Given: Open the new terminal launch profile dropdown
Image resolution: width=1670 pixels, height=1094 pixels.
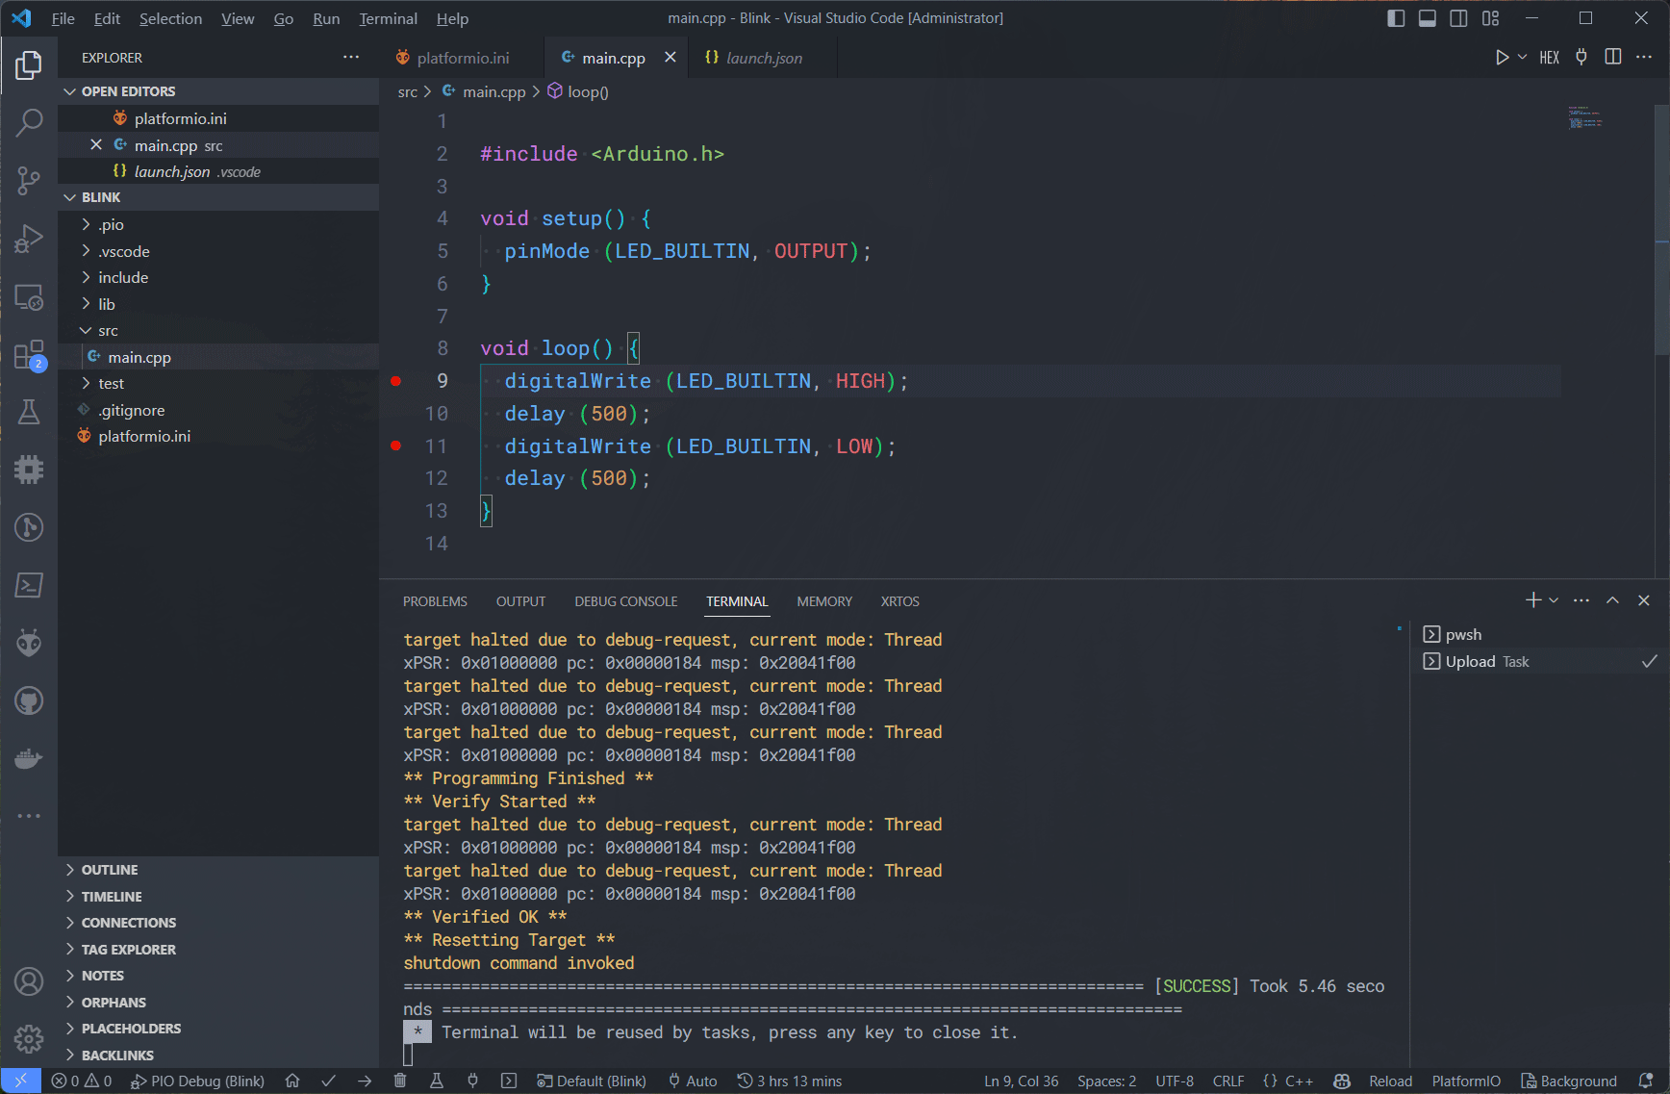Looking at the screenshot, I should (x=1554, y=600).
